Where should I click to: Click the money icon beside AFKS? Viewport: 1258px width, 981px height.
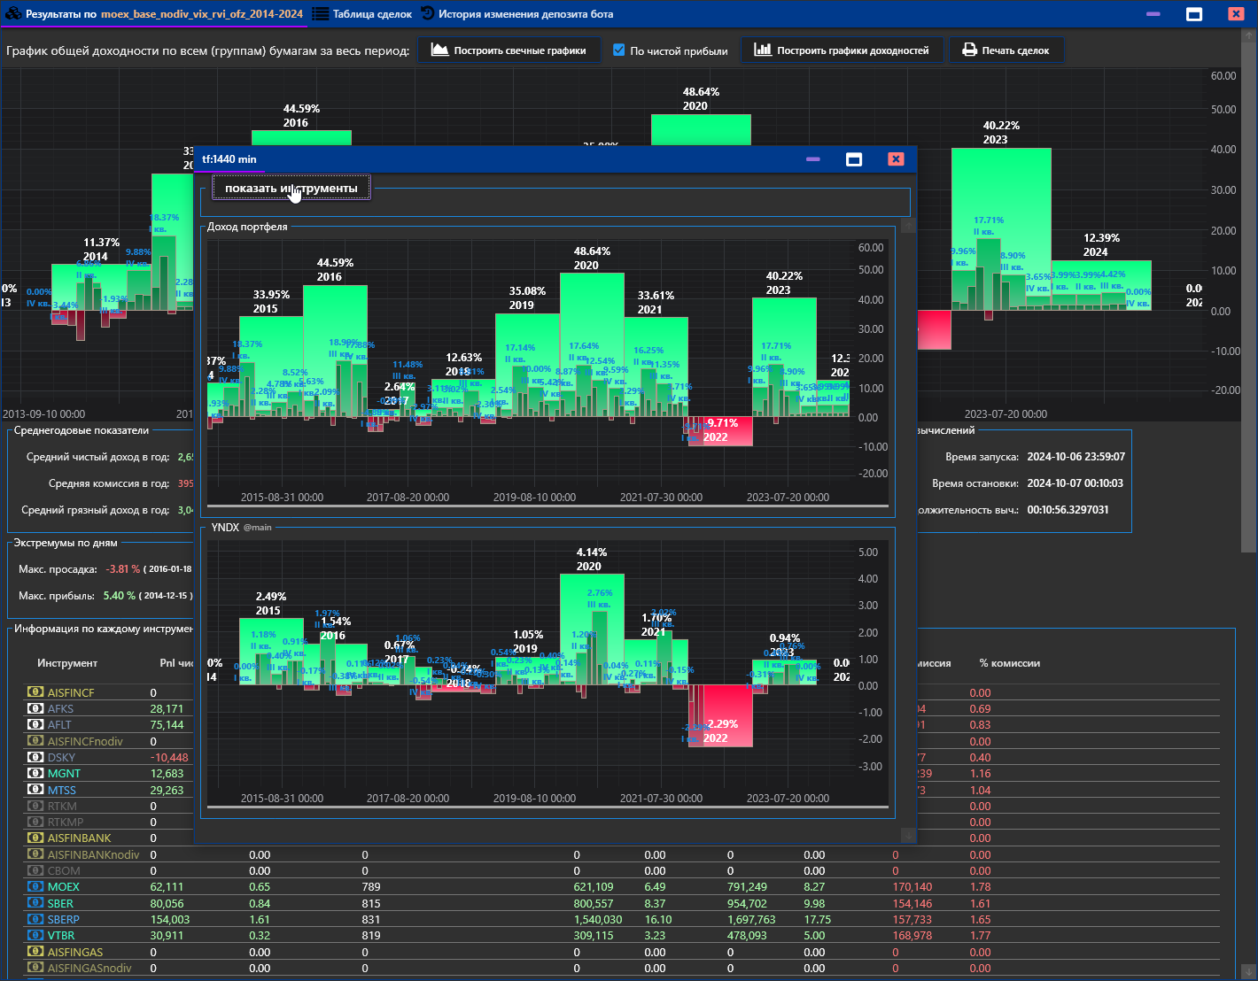[35, 708]
